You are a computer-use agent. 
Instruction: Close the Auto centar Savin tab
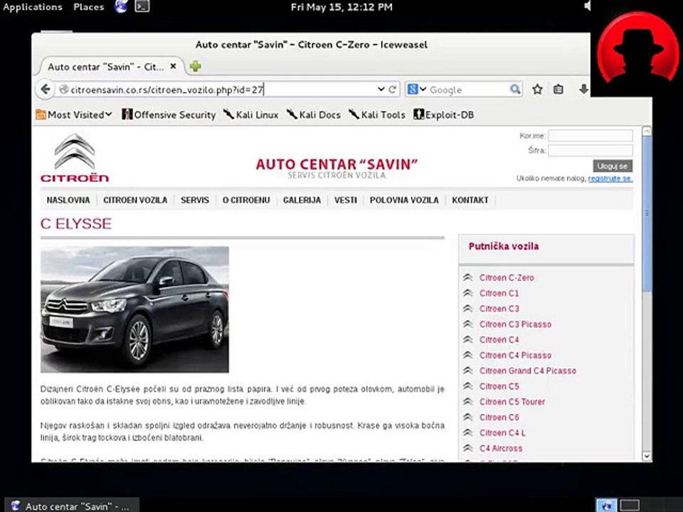pos(173,66)
